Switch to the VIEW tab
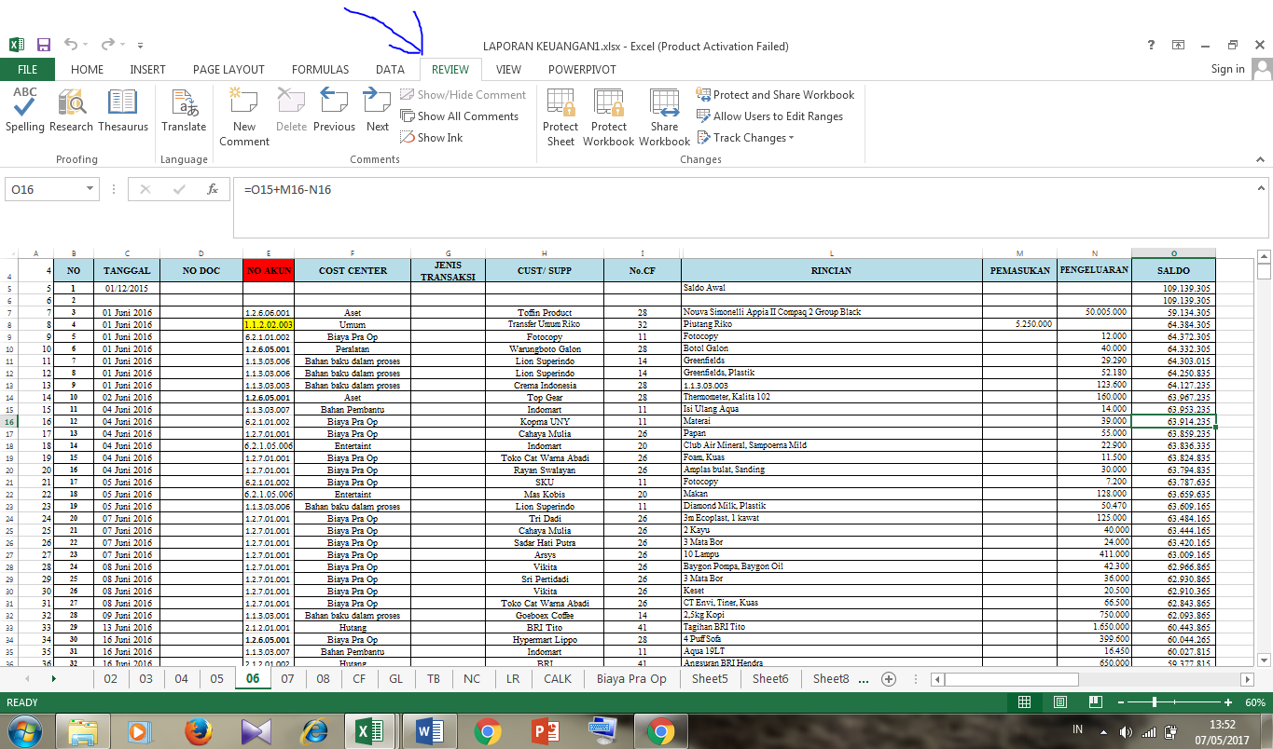The width and height of the screenshot is (1273, 749). click(508, 70)
